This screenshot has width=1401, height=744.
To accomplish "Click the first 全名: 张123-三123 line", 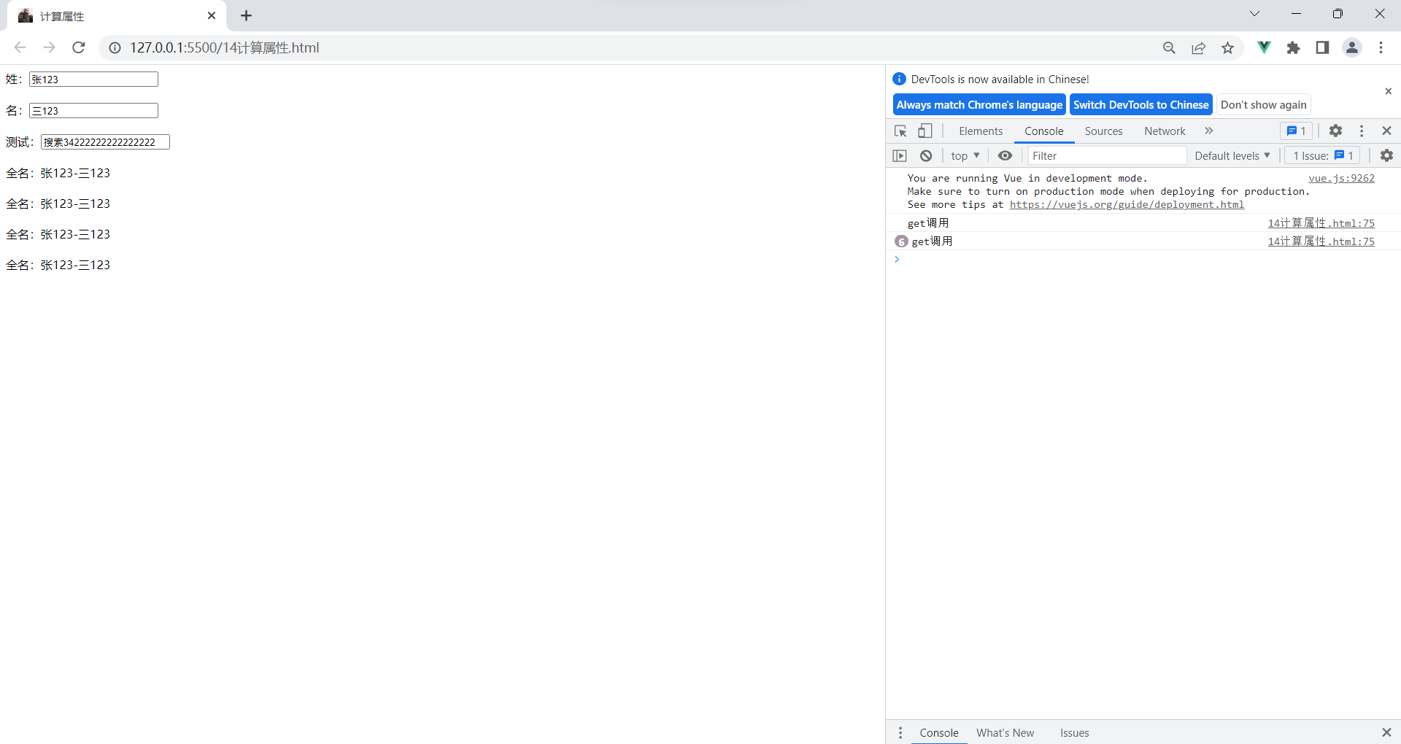I will (x=58, y=173).
